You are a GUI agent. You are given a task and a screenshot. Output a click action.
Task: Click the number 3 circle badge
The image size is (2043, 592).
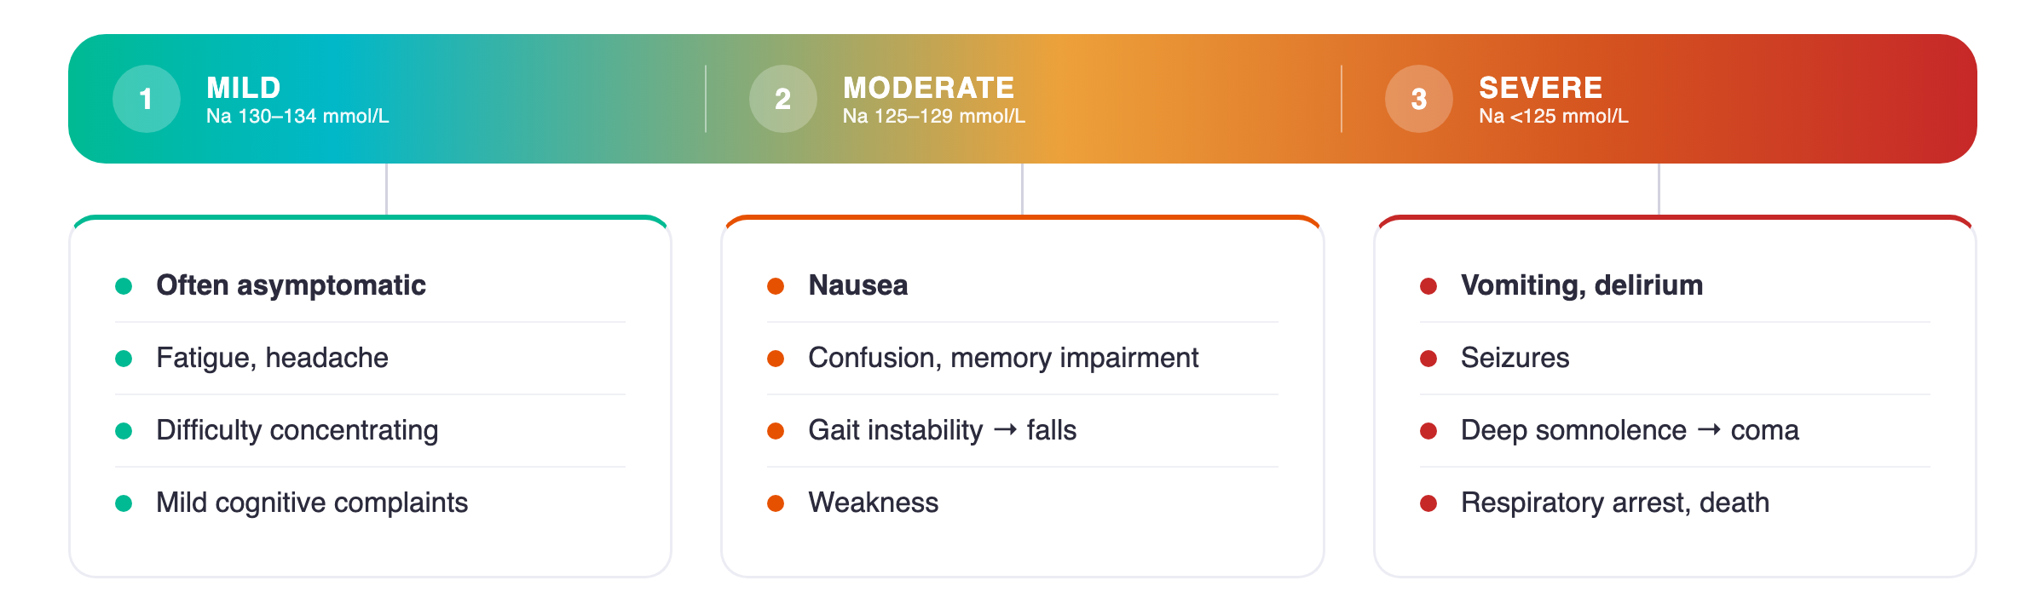tap(1419, 99)
